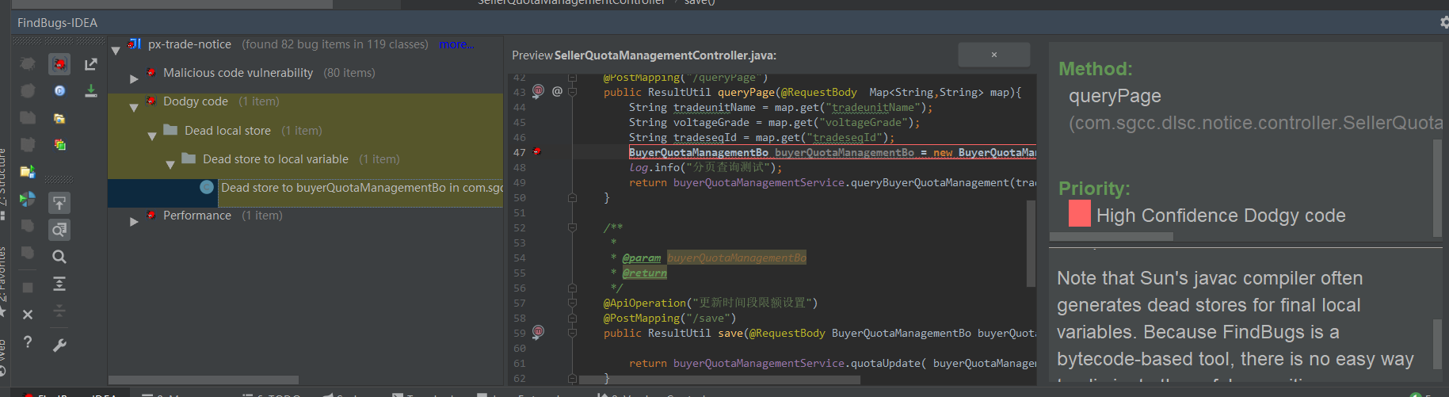Click the Analyze Project Files pie icon

coord(28,199)
